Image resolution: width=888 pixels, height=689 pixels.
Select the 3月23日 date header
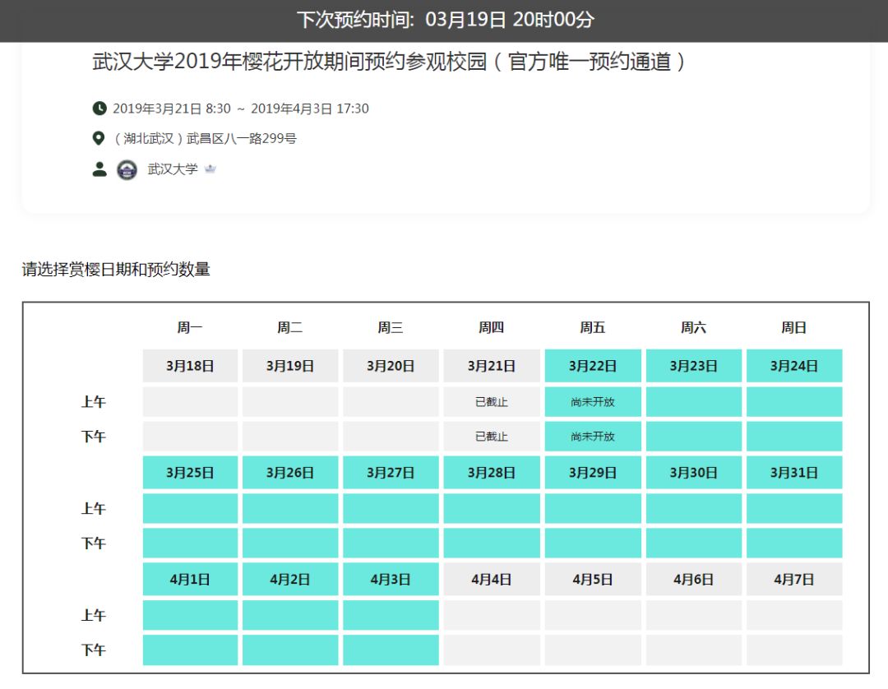(x=694, y=366)
